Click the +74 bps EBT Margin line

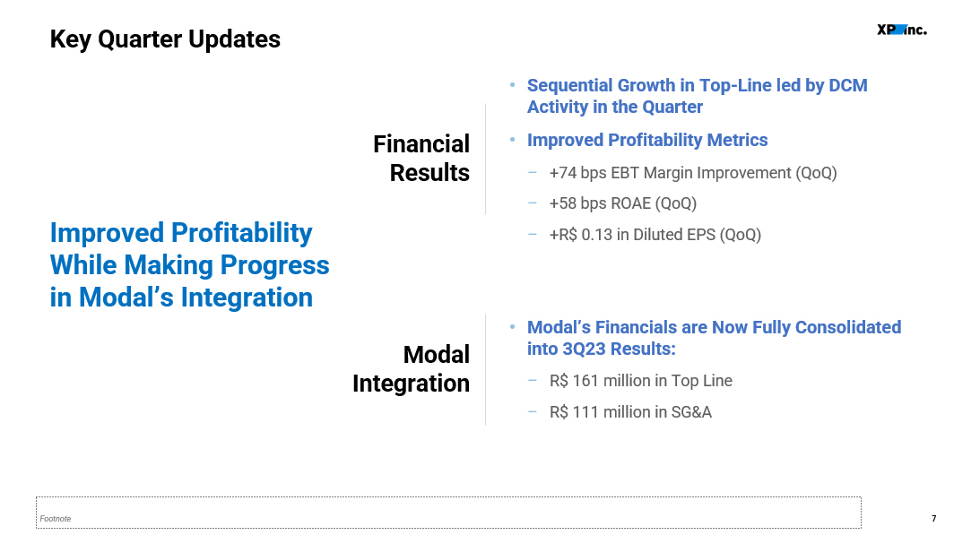click(x=693, y=173)
